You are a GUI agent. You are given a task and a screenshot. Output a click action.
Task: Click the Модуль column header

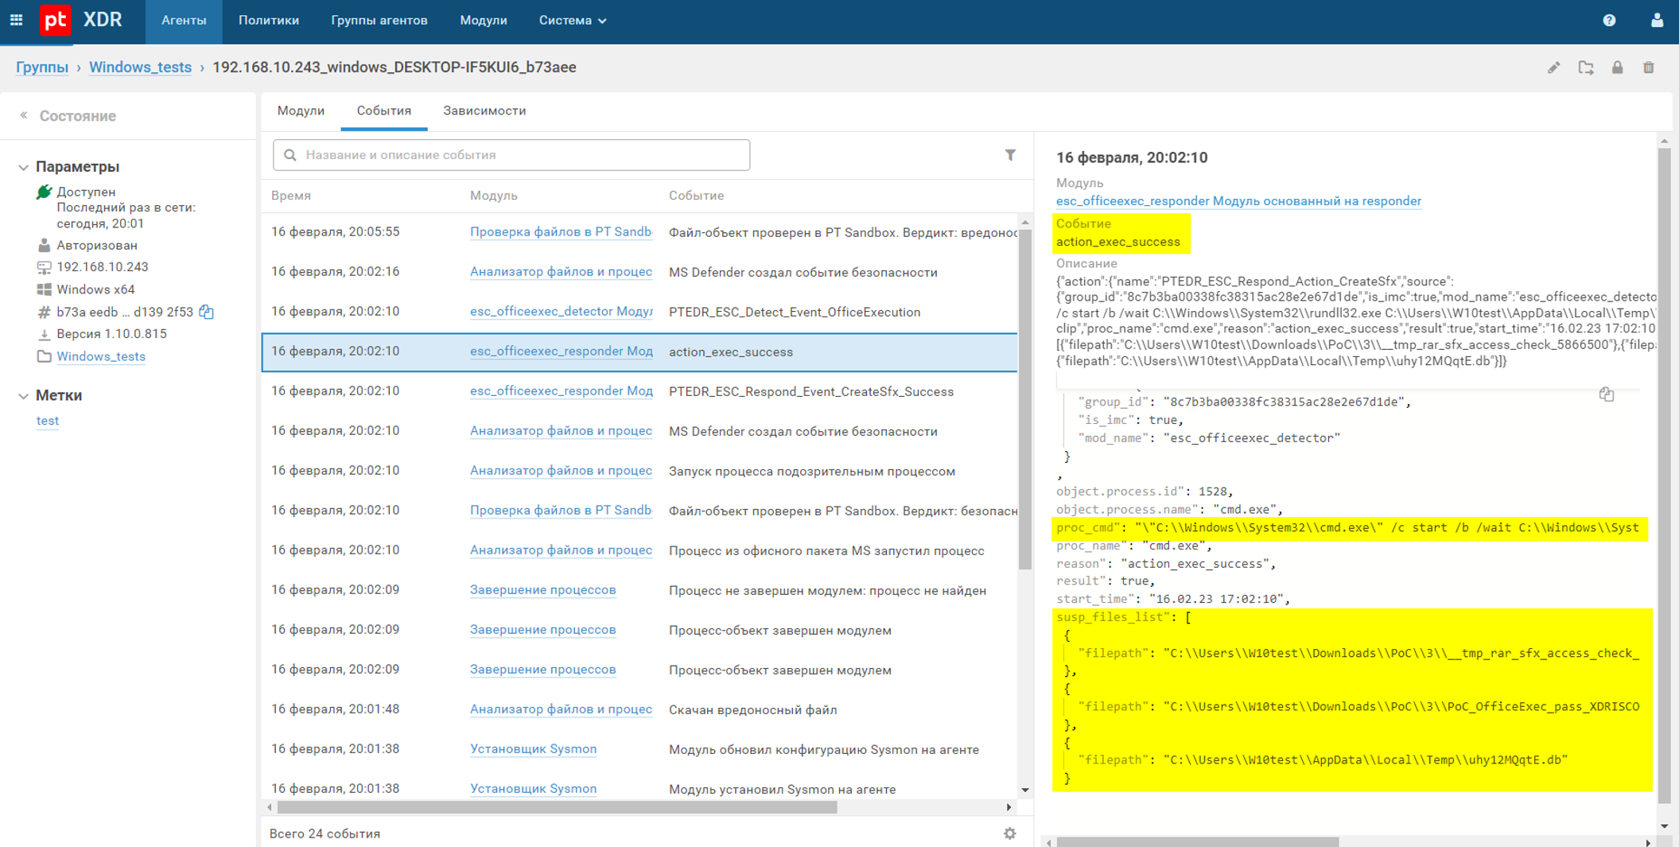pyautogui.click(x=494, y=196)
